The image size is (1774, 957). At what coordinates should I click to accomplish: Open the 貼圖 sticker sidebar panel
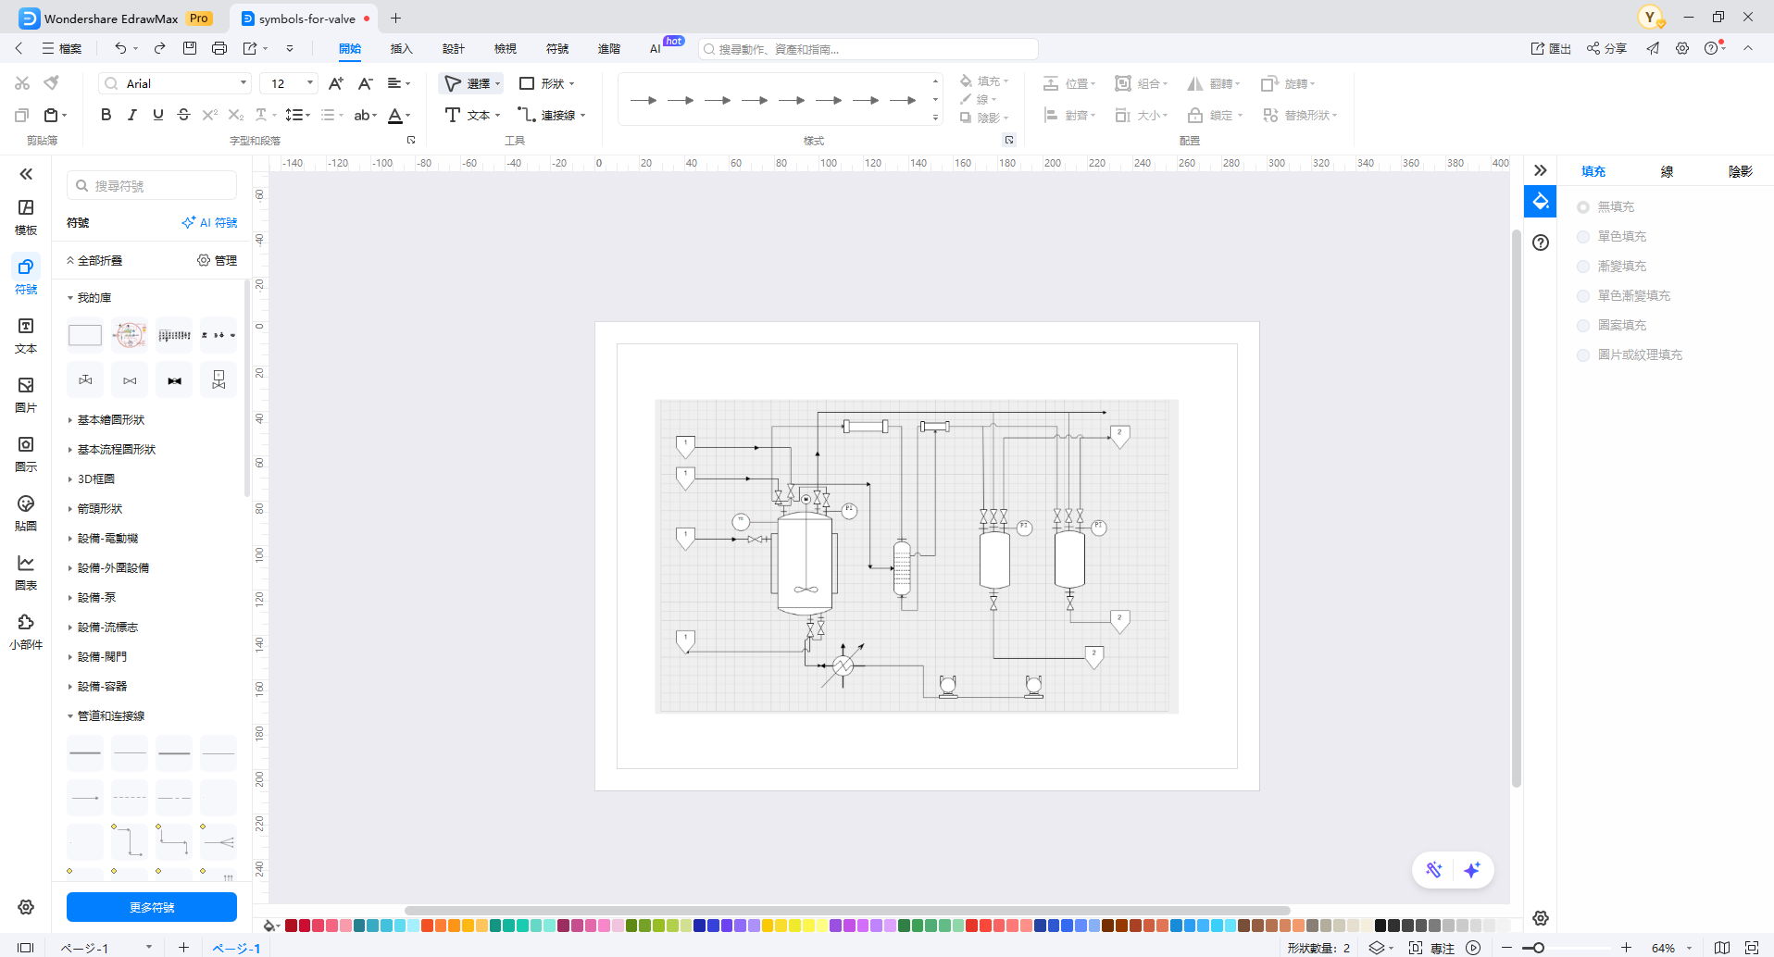point(26,513)
